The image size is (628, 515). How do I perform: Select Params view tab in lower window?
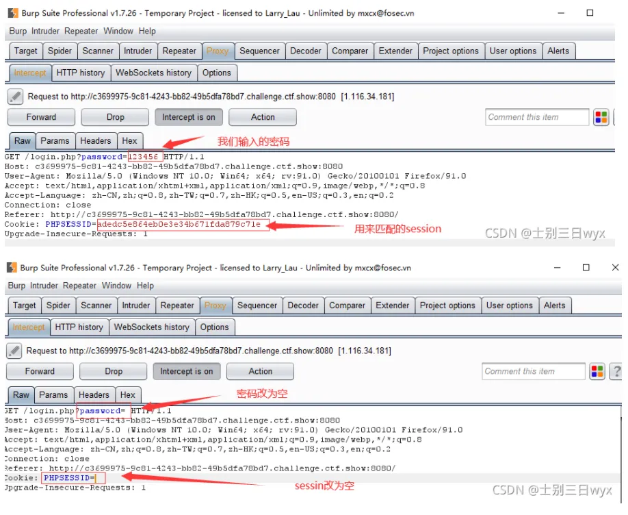53,394
